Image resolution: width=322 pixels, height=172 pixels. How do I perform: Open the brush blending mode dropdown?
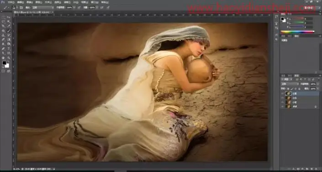click(x=43, y=8)
